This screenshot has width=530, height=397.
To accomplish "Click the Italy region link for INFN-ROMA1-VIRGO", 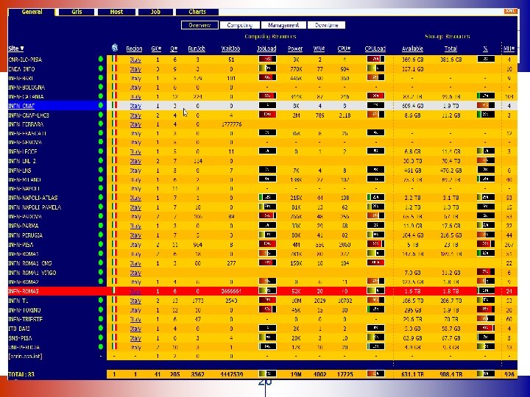I will coord(135,273).
